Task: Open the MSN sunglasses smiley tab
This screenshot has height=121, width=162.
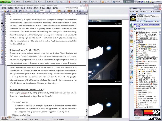Action: coord(131,41)
